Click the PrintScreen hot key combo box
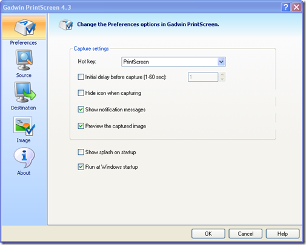306x245 pixels. pyautogui.click(x=173, y=62)
